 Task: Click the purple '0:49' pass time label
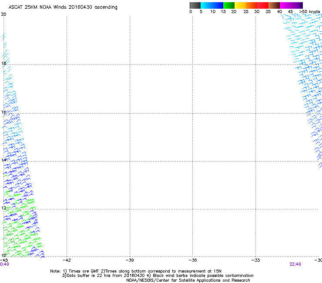click(x=4, y=264)
